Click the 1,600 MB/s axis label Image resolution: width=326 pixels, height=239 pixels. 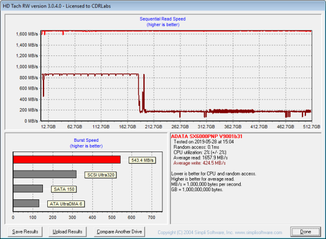27,34
